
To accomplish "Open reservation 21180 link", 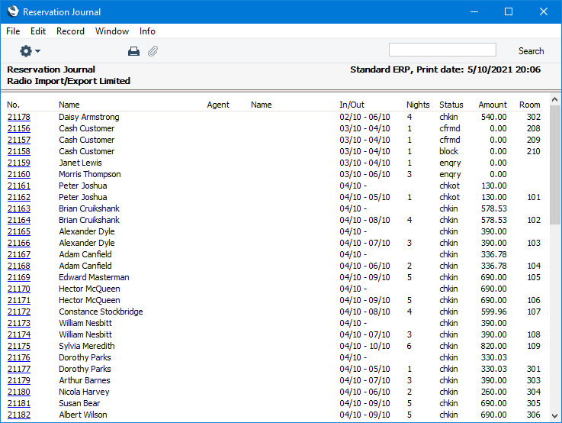I will 19,392.
